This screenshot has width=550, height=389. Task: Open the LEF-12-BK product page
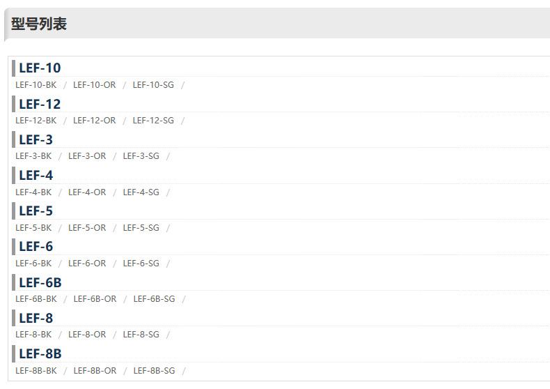click(36, 121)
